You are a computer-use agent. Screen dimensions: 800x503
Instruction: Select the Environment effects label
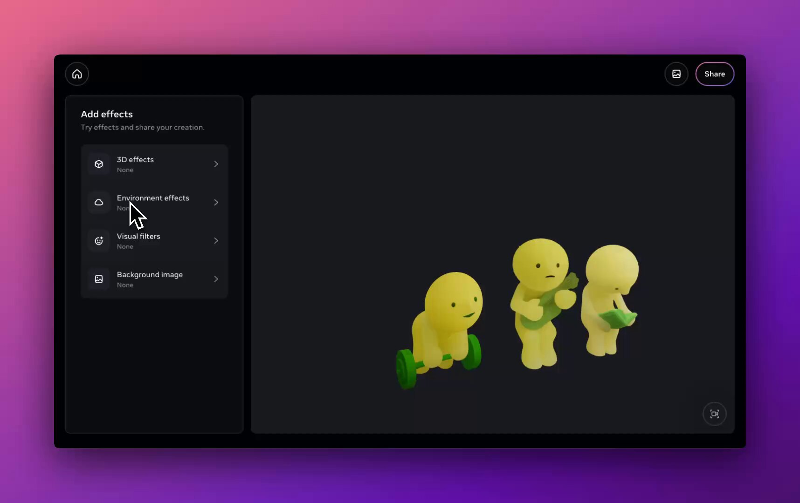(x=153, y=198)
